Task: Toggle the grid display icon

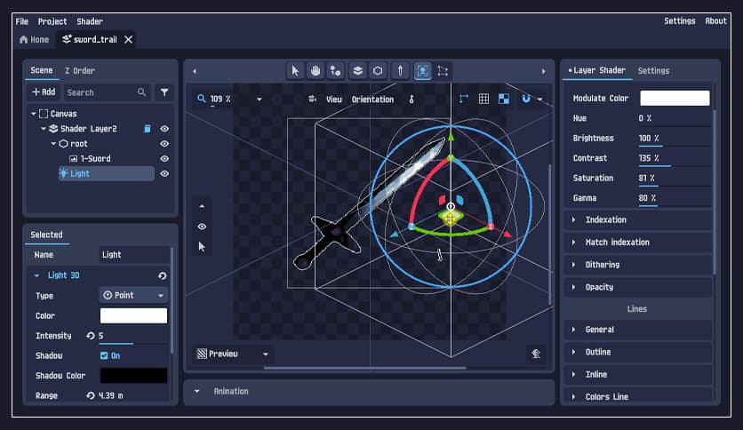Action: pos(483,99)
